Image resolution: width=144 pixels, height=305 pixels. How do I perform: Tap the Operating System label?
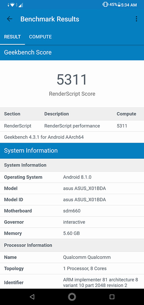[23, 177]
